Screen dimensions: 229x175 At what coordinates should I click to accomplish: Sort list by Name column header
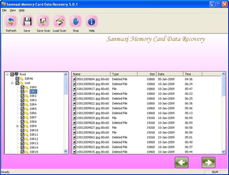[x=91, y=74]
